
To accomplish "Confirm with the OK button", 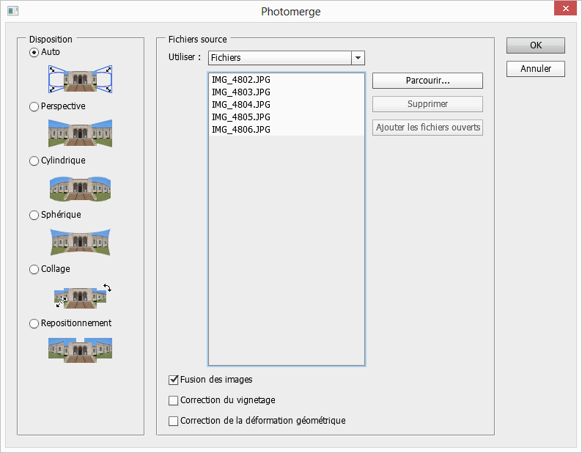I will [x=536, y=45].
